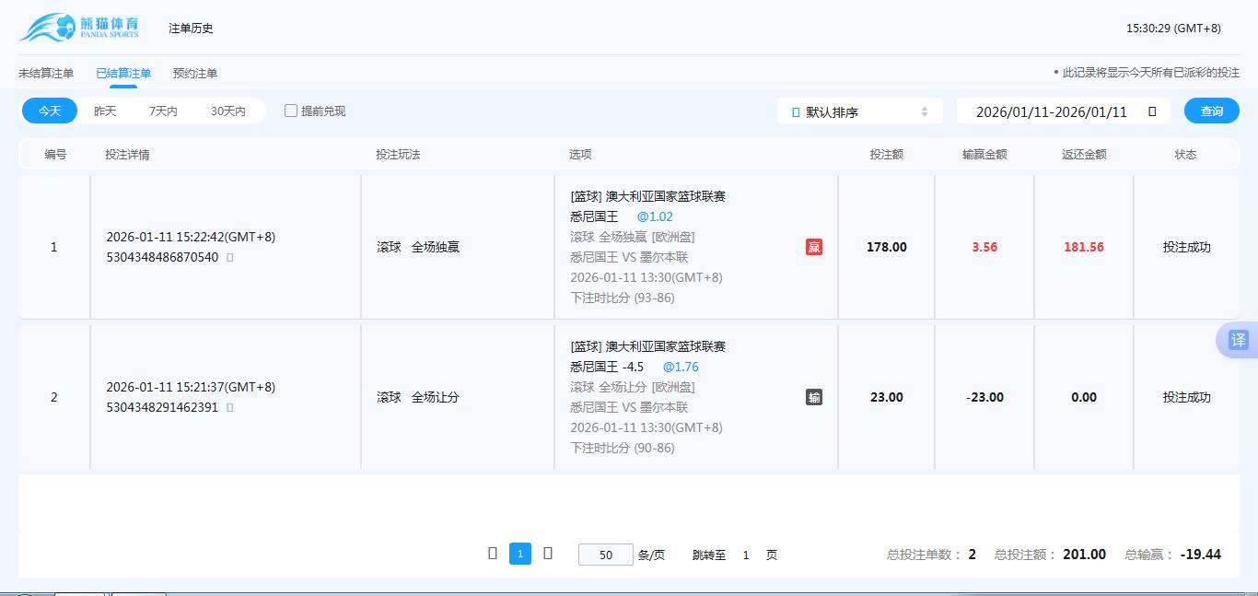Click the previous page arrow in pagination
This screenshot has height=596, width=1258.
tap(494, 554)
